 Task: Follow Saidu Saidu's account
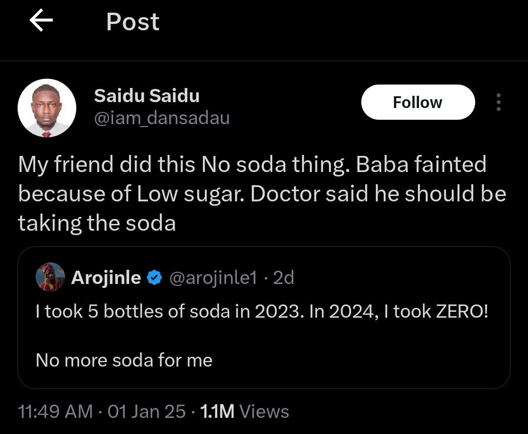(418, 102)
